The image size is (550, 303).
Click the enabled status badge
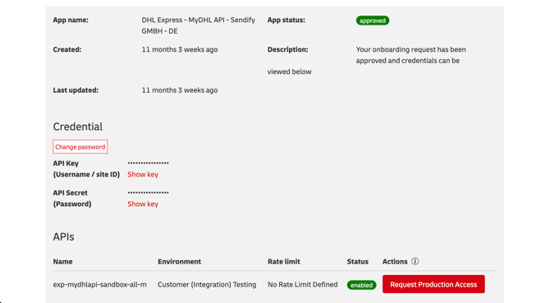(362, 285)
